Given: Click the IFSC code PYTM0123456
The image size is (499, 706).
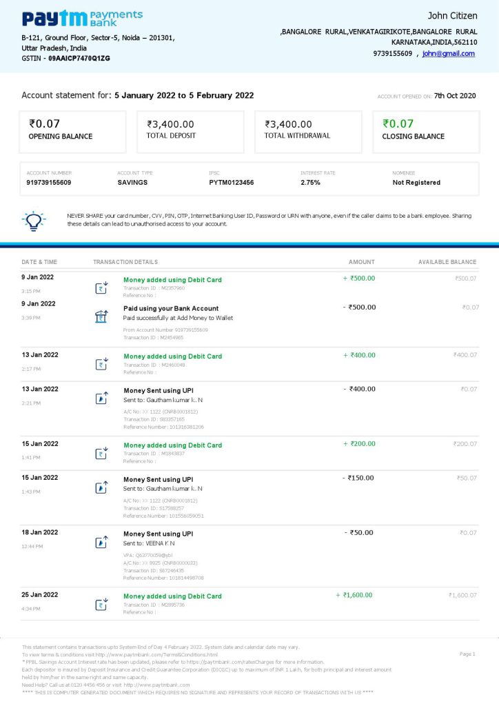Looking at the screenshot, I should pos(232,183).
